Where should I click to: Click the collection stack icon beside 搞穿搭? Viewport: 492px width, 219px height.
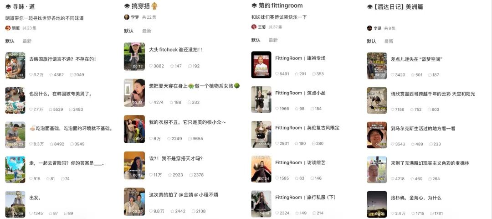coord(127,6)
